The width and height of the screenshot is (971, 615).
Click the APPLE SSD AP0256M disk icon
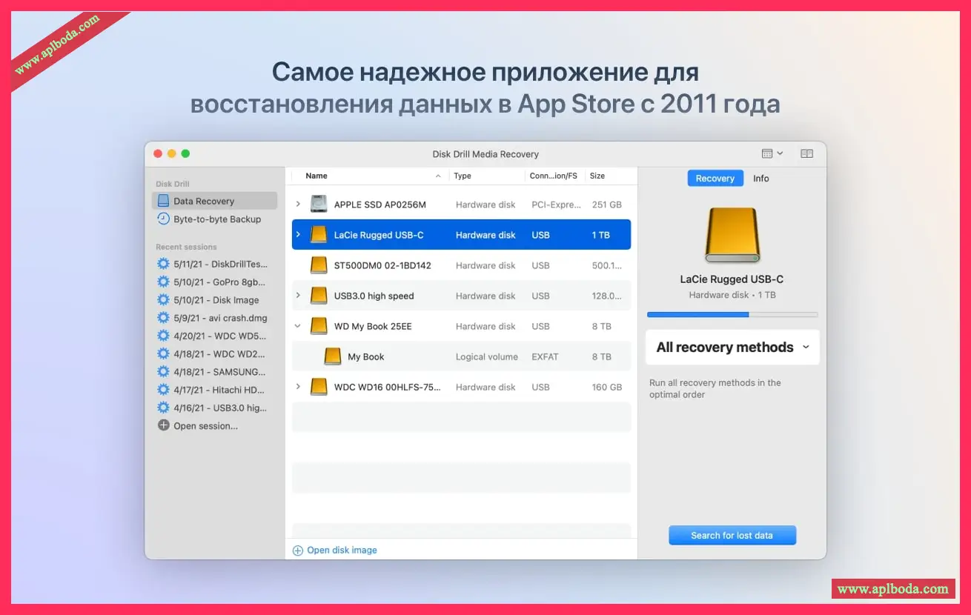pos(319,205)
